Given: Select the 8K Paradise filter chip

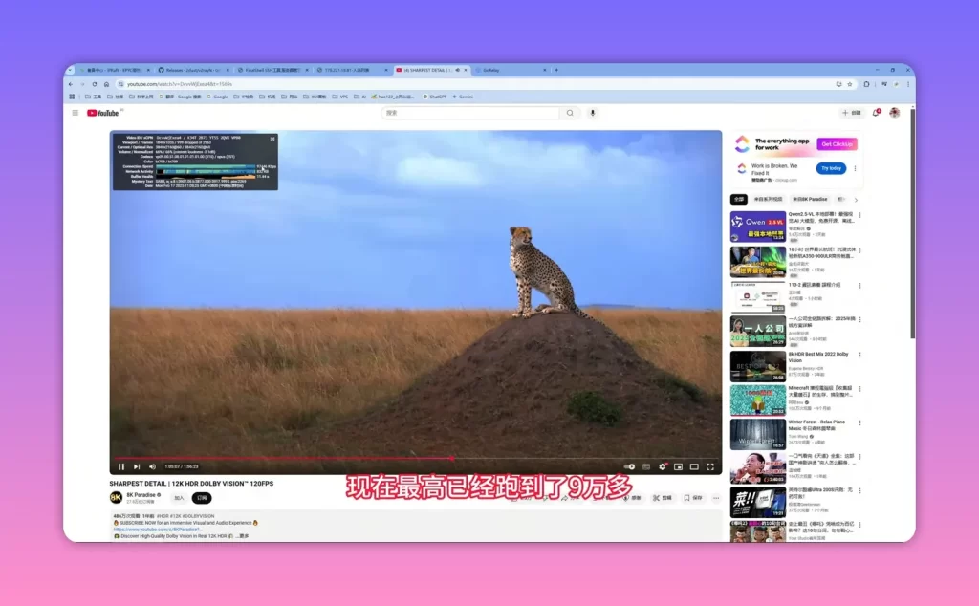Looking at the screenshot, I should pyautogui.click(x=810, y=199).
